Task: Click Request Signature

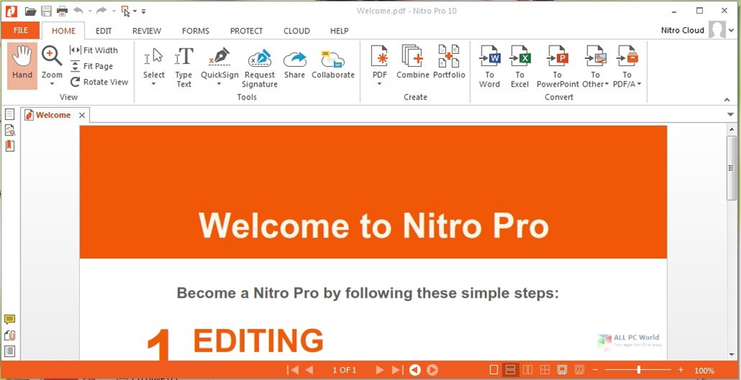Action: click(259, 68)
